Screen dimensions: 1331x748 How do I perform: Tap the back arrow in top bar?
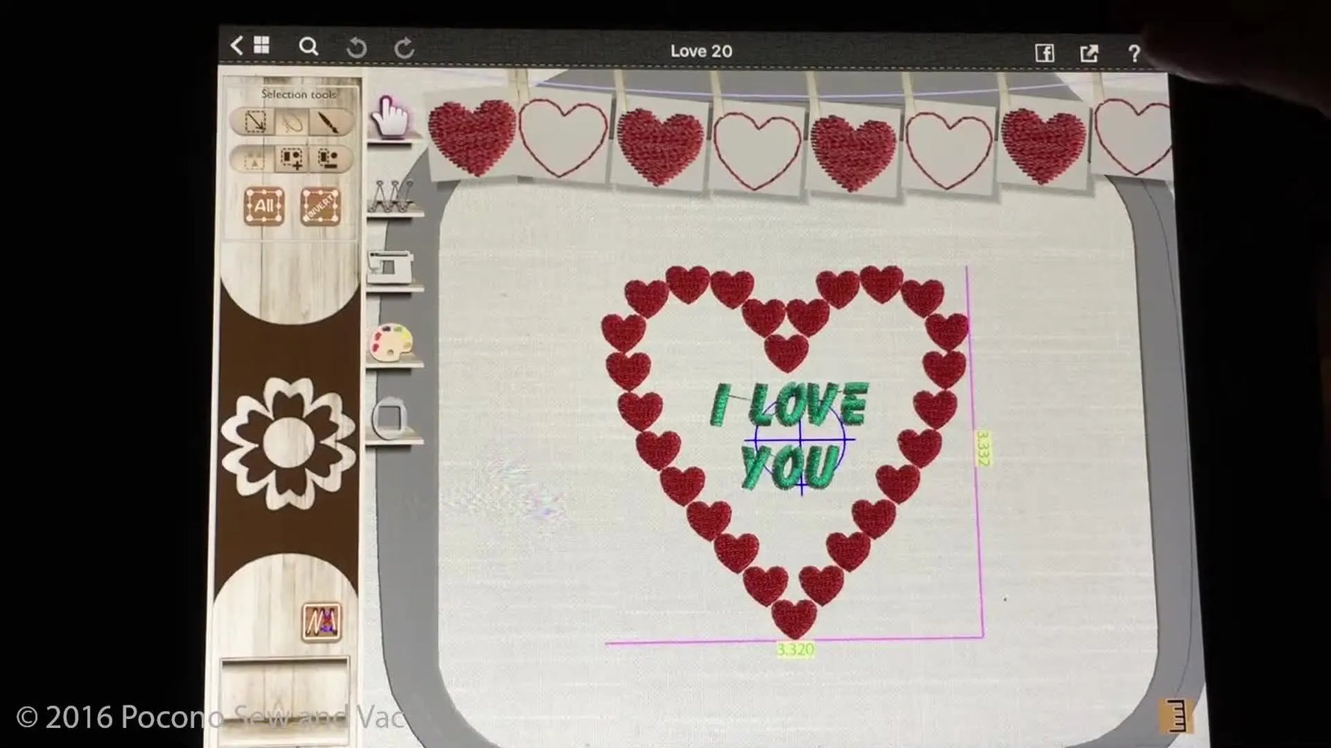(x=237, y=46)
